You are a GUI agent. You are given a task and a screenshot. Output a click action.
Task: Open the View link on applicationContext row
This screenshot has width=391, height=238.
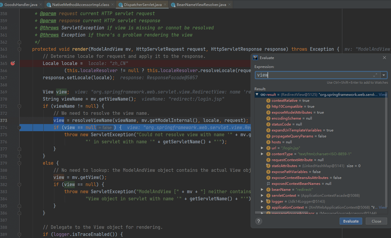(383, 207)
